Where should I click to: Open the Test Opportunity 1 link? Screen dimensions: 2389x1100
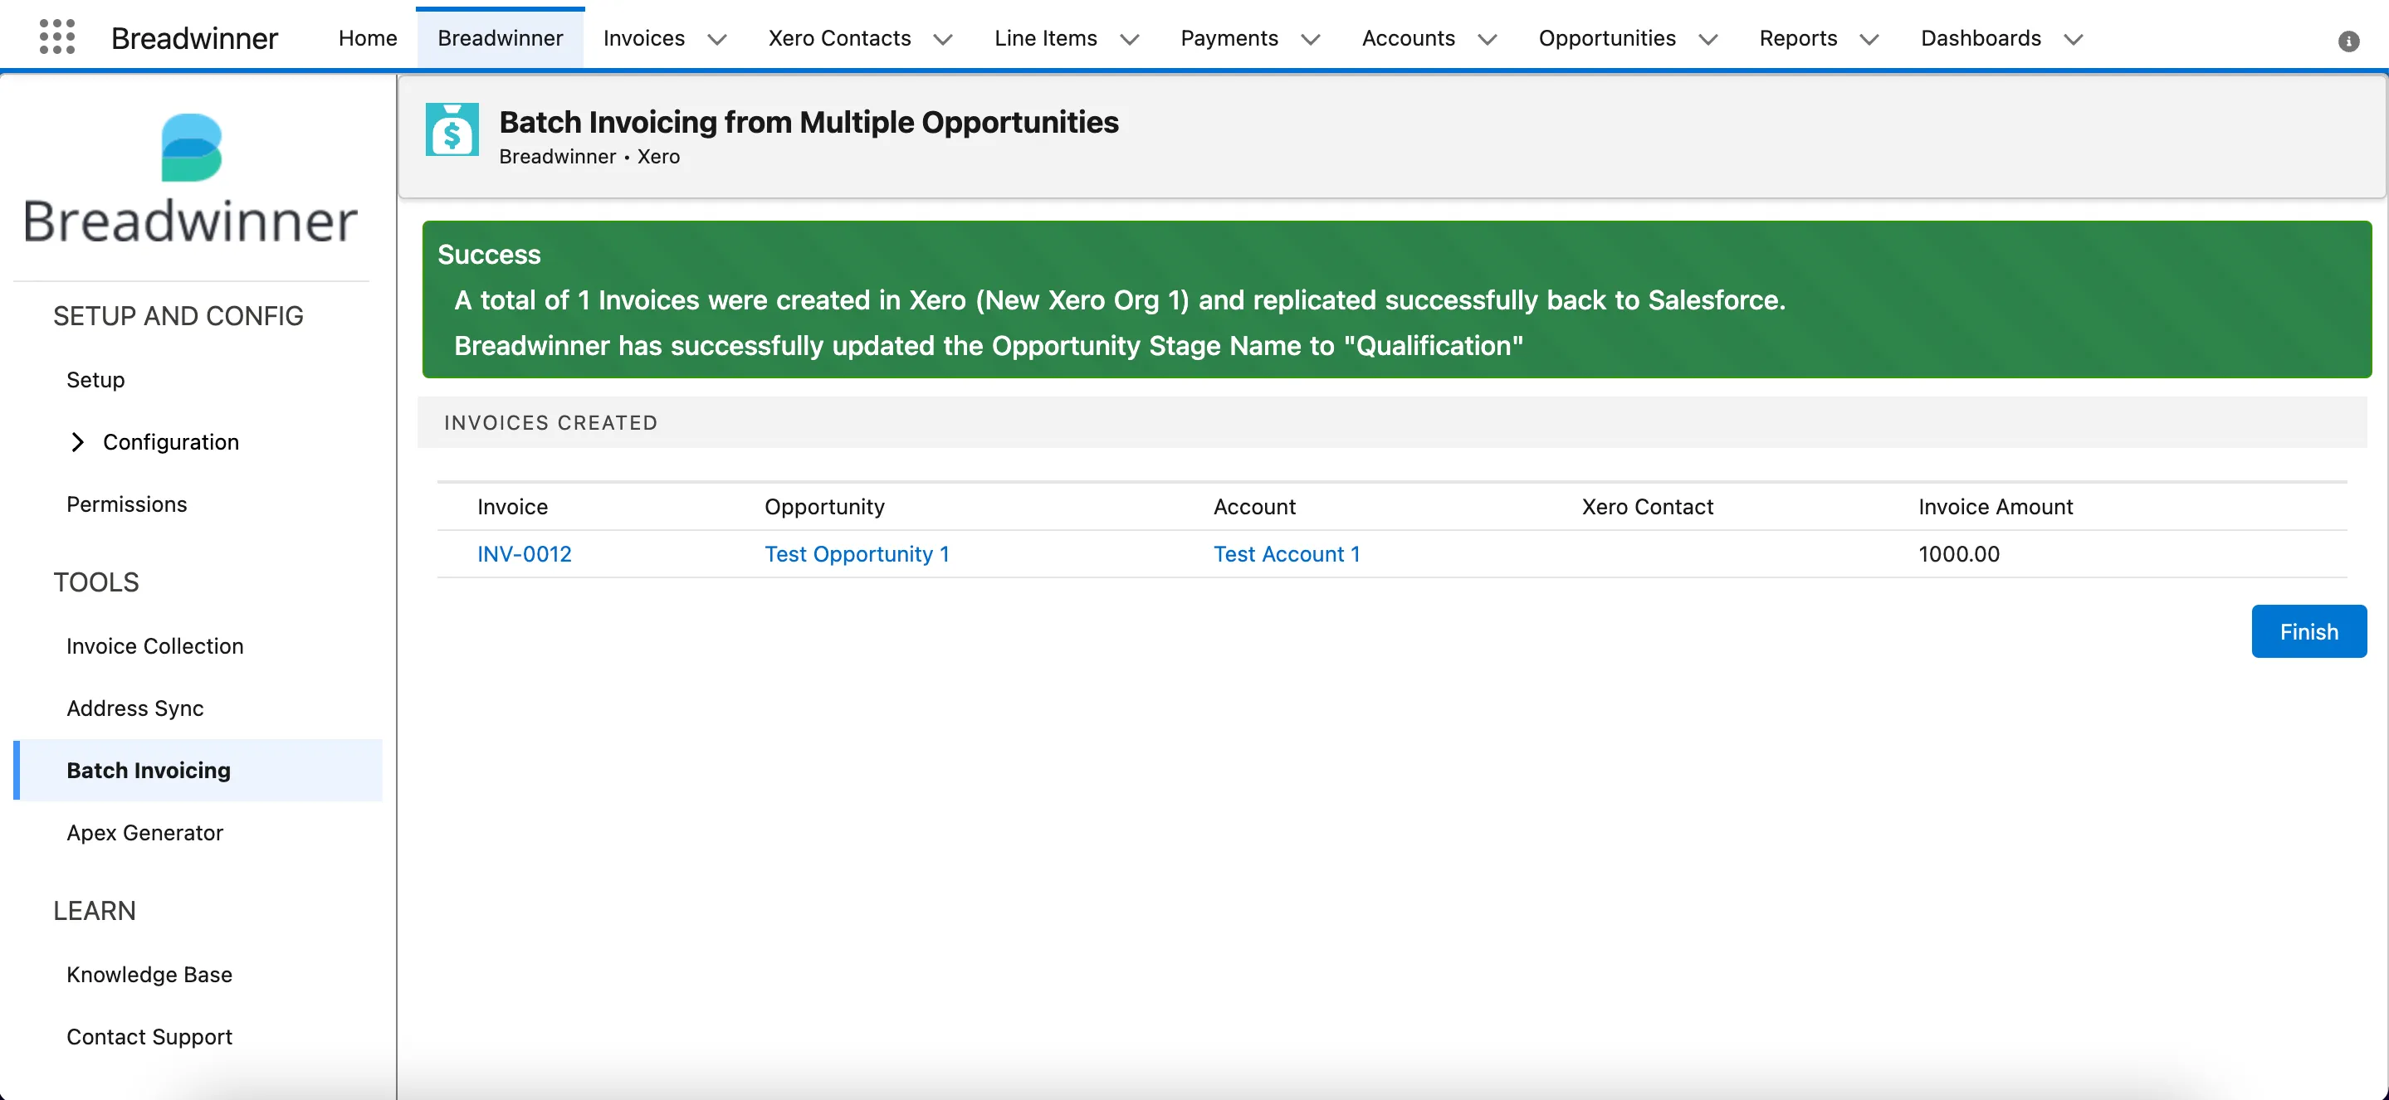tap(856, 553)
